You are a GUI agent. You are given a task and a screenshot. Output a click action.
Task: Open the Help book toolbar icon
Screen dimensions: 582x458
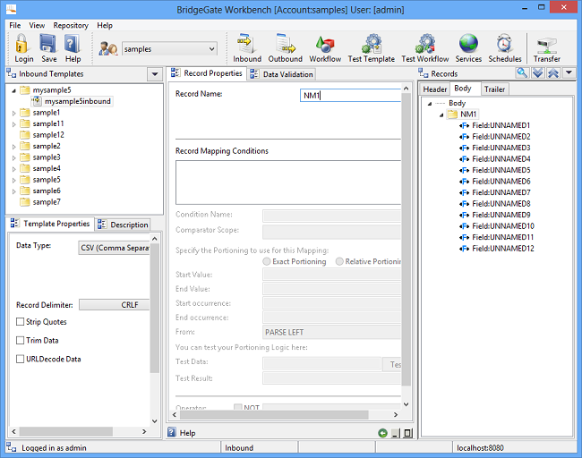(x=72, y=44)
